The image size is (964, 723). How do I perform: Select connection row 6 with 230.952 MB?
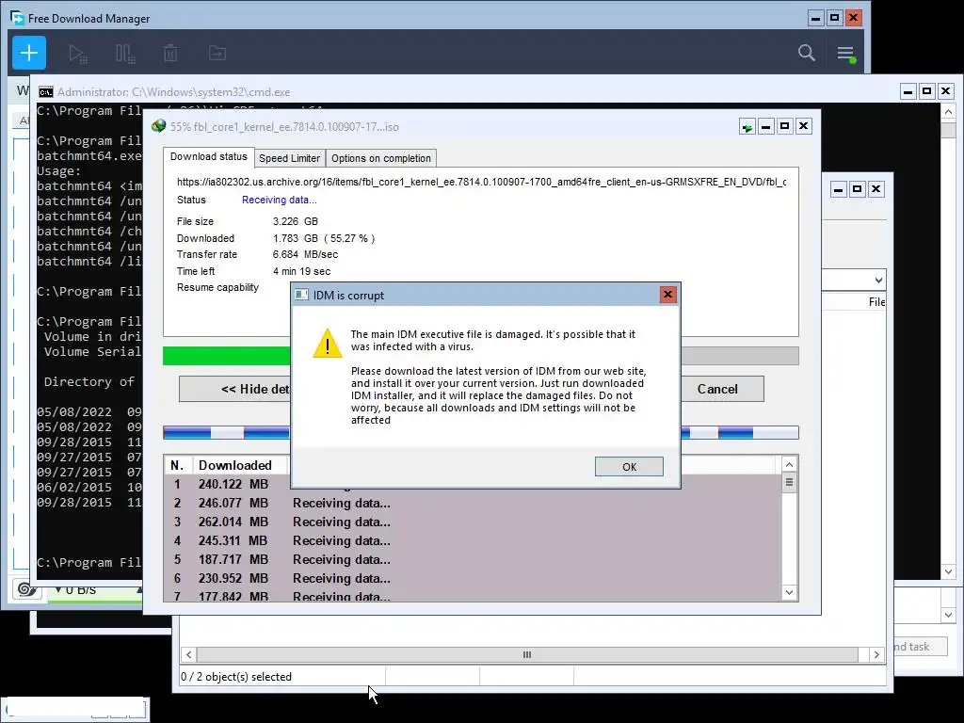[473, 579]
